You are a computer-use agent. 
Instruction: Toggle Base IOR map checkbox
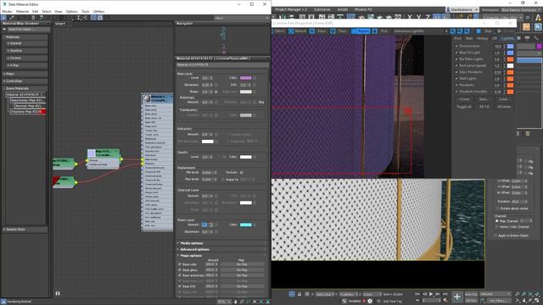[180, 286]
